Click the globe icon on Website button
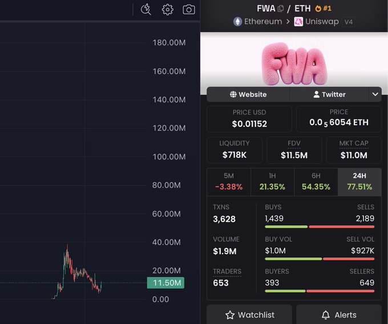The width and height of the screenshot is (388, 324). coord(233,94)
